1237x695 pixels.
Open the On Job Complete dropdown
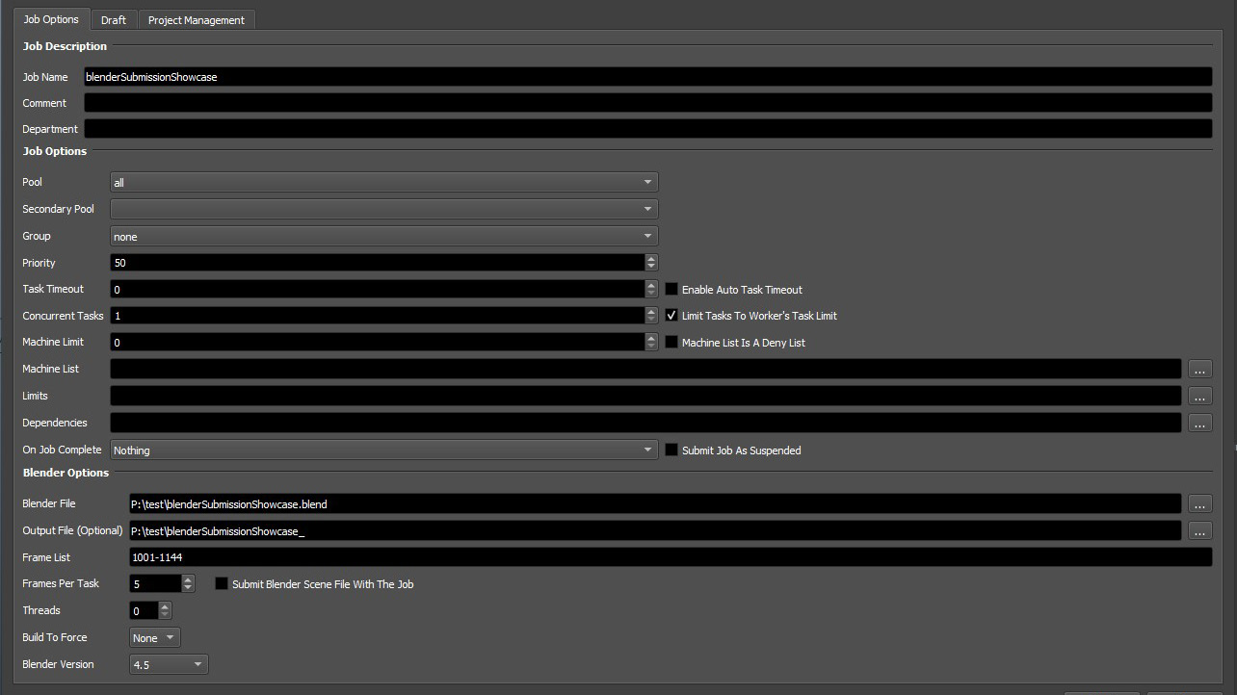384,450
